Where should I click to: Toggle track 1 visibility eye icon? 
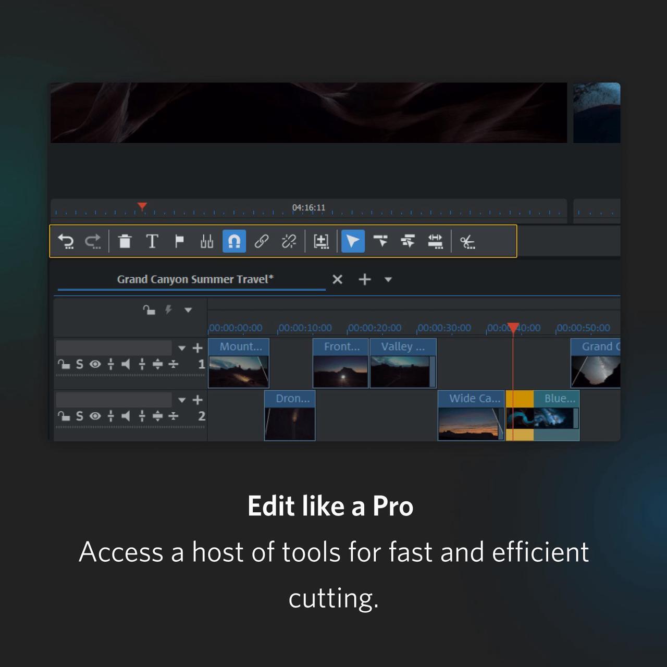pos(95,364)
